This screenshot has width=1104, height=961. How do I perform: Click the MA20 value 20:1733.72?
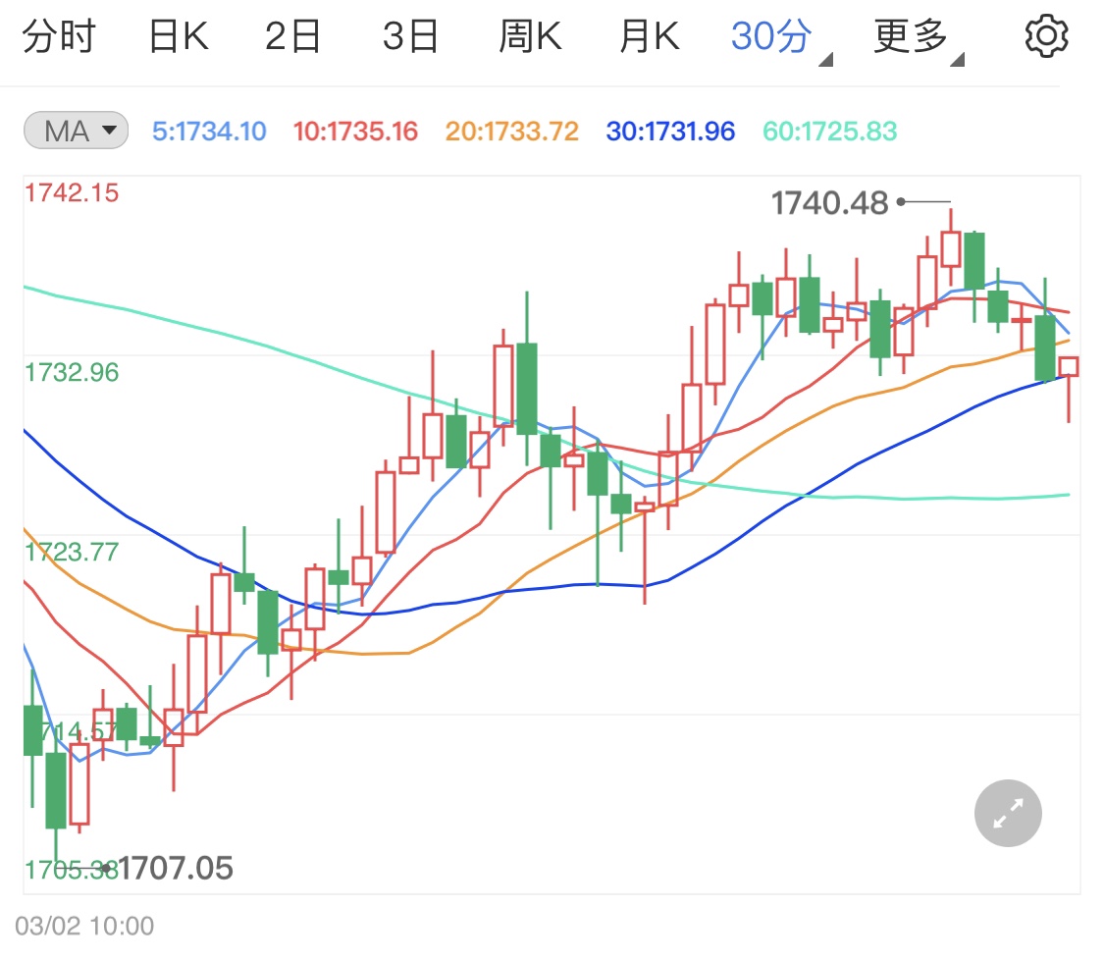[x=512, y=132]
